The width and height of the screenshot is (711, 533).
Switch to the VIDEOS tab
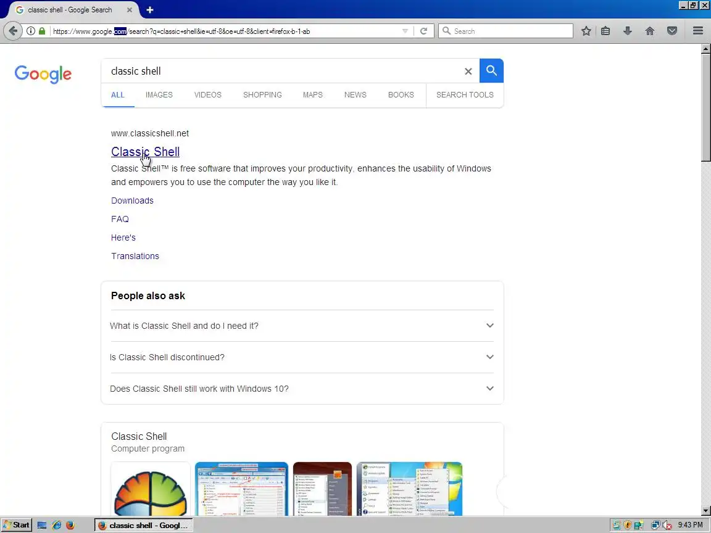(207, 95)
